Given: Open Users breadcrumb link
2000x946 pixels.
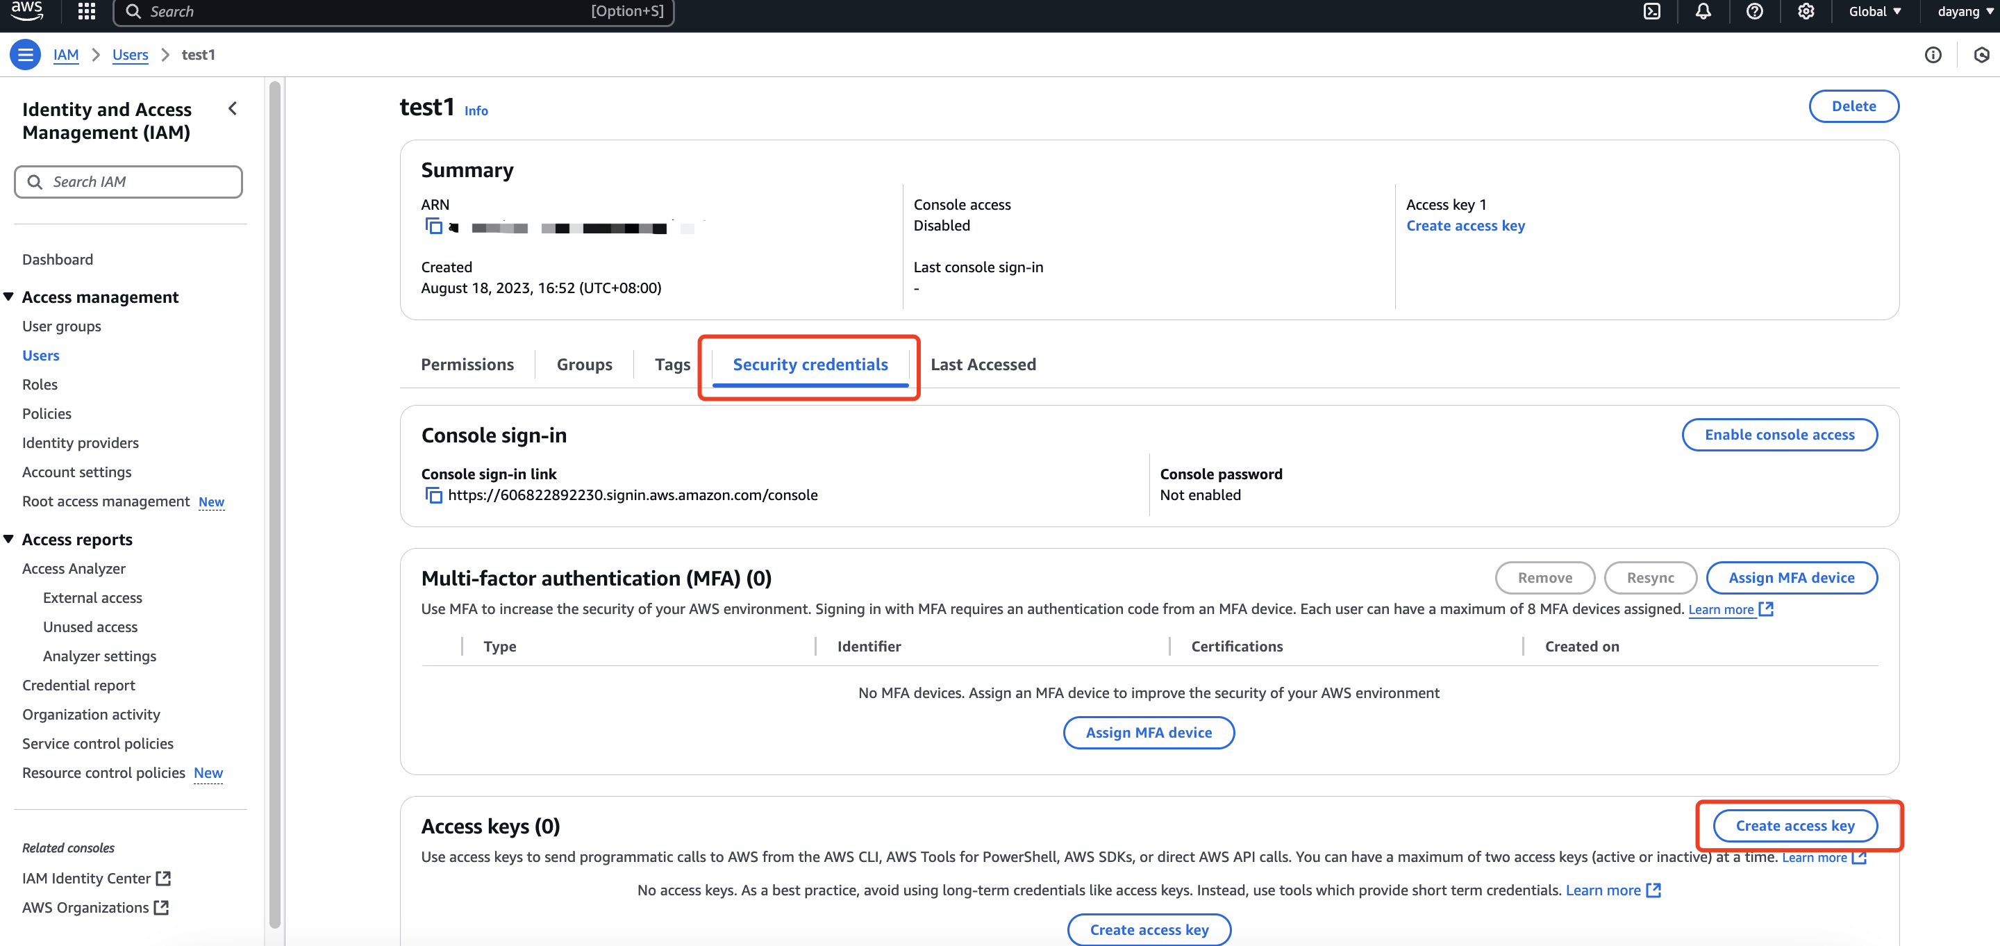Looking at the screenshot, I should [x=130, y=54].
